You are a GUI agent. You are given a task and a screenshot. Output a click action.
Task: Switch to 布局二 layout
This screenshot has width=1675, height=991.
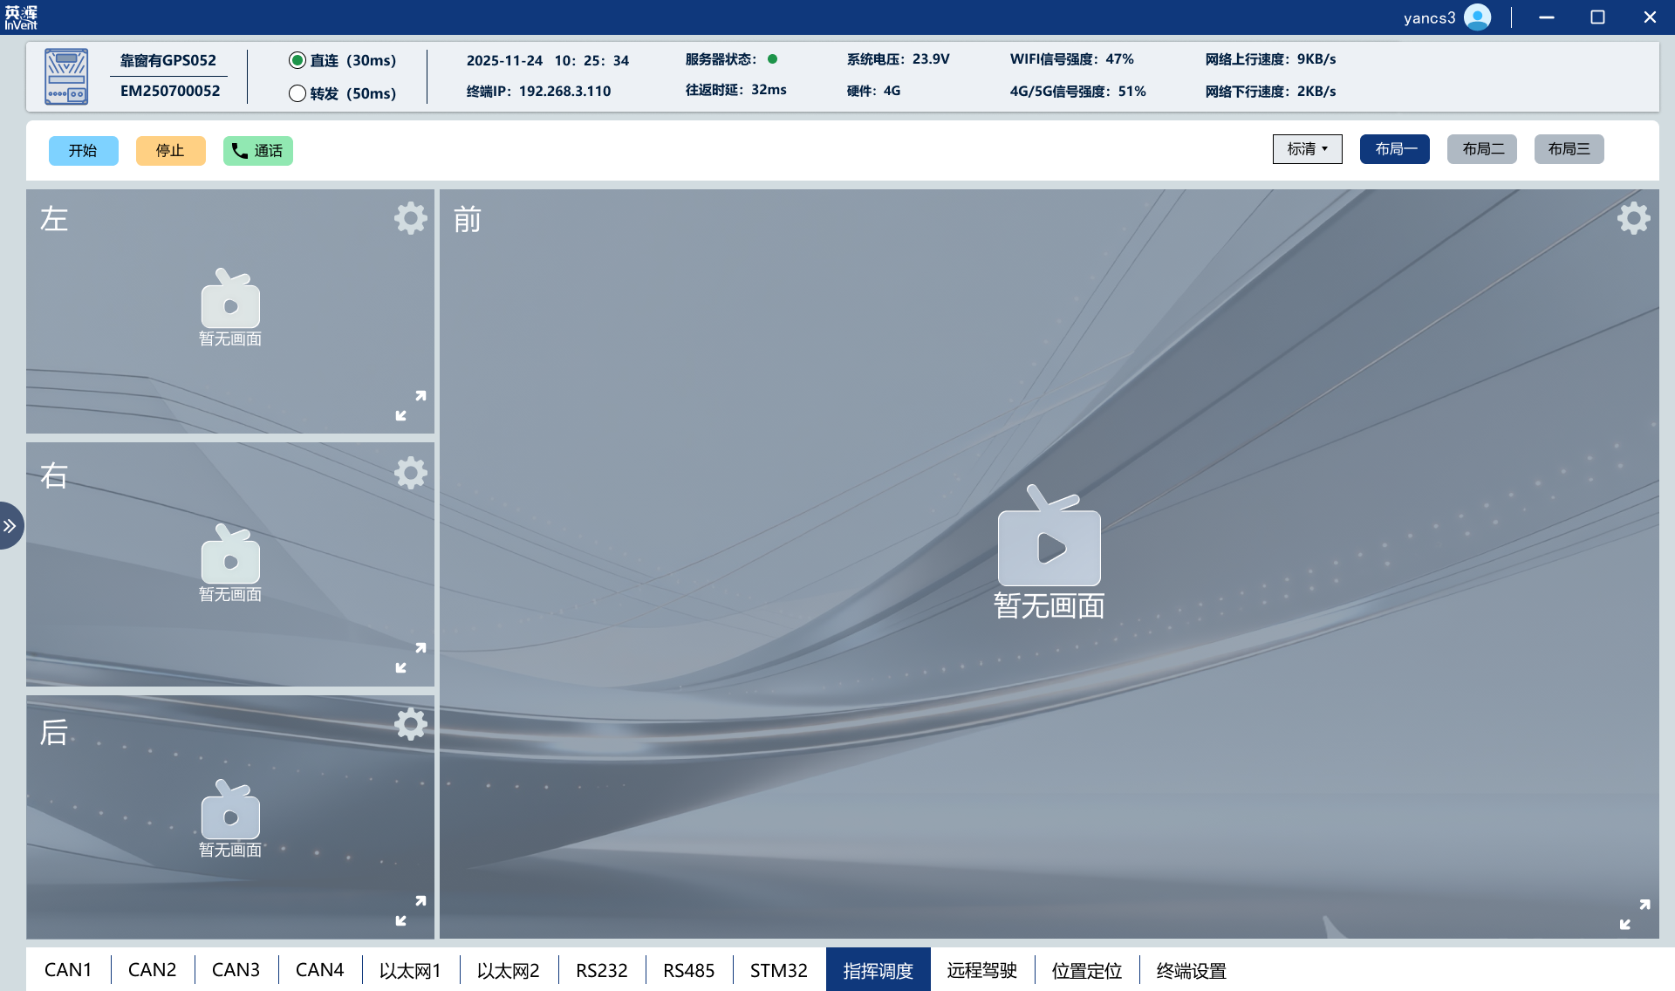pos(1482,149)
